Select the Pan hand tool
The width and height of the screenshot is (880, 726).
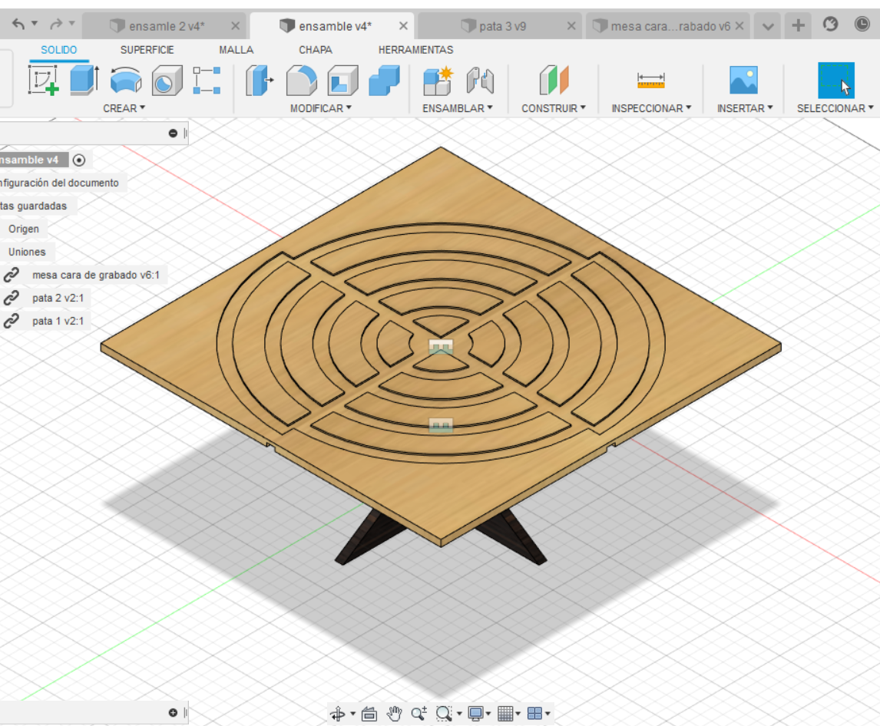tap(395, 714)
